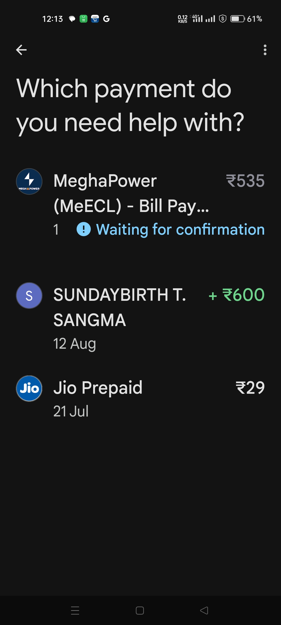
Task: Tap the ₹29 Jio amount
Action: pyautogui.click(x=250, y=388)
